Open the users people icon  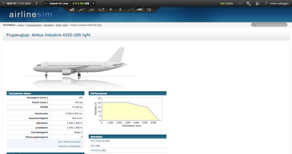point(258,3)
